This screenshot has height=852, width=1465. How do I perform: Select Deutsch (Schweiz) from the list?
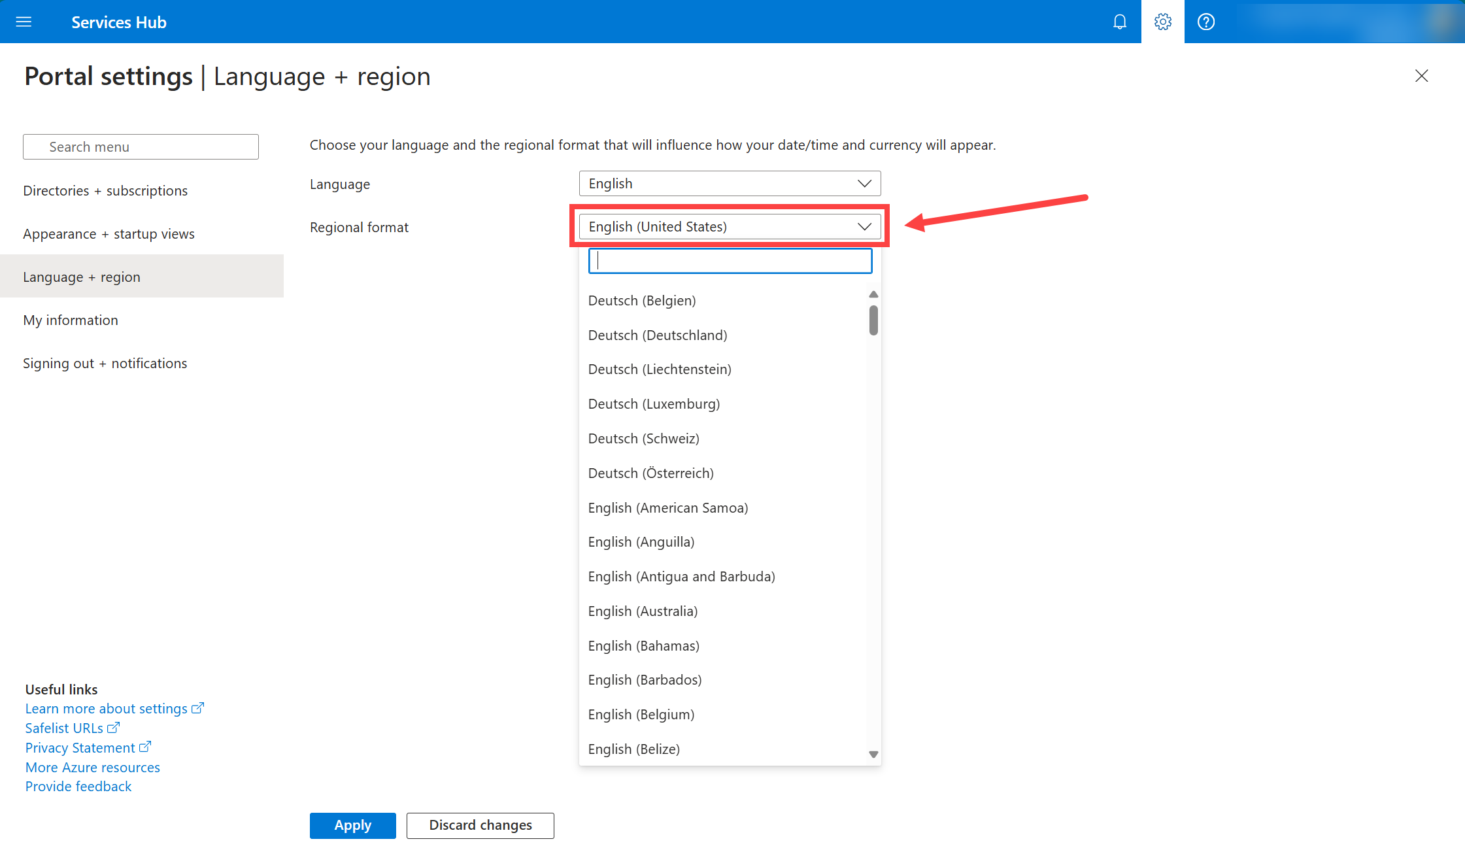[x=644, y=439]
